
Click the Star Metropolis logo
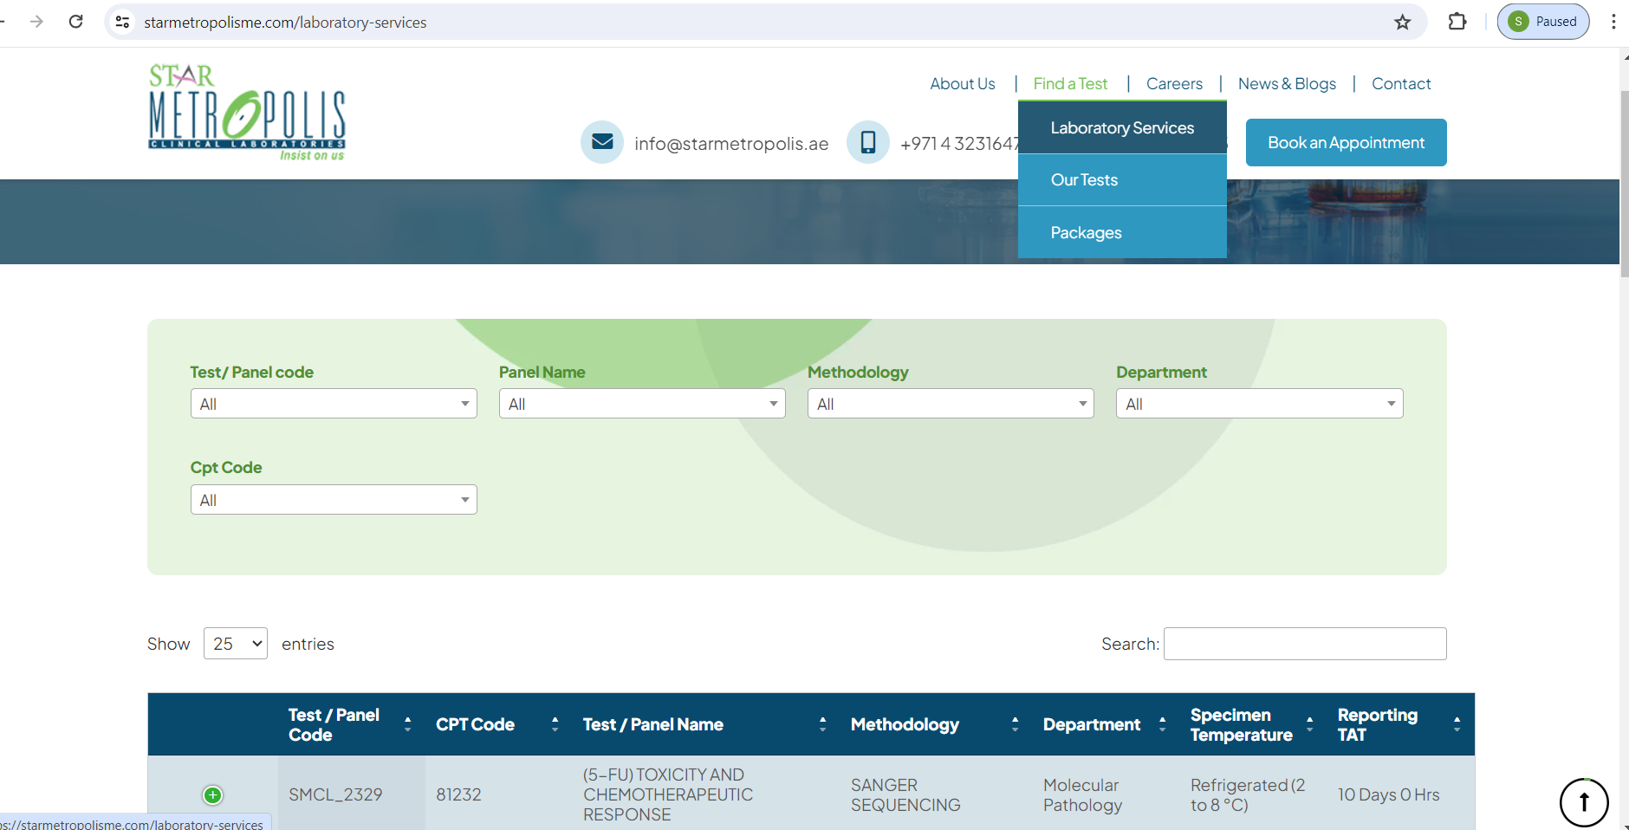click(x=247, y=113)
